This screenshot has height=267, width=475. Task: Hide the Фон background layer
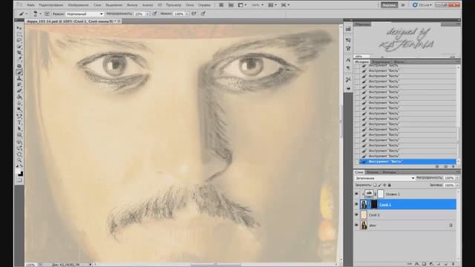point(356,225)
